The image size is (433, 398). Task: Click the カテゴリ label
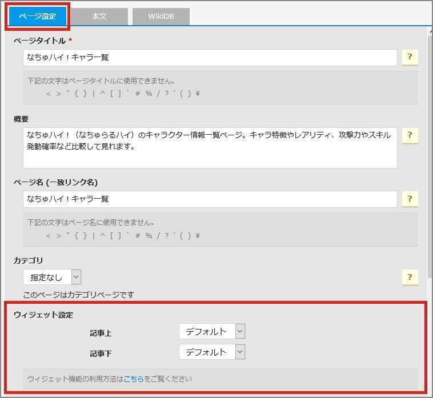tap(29, 260)
